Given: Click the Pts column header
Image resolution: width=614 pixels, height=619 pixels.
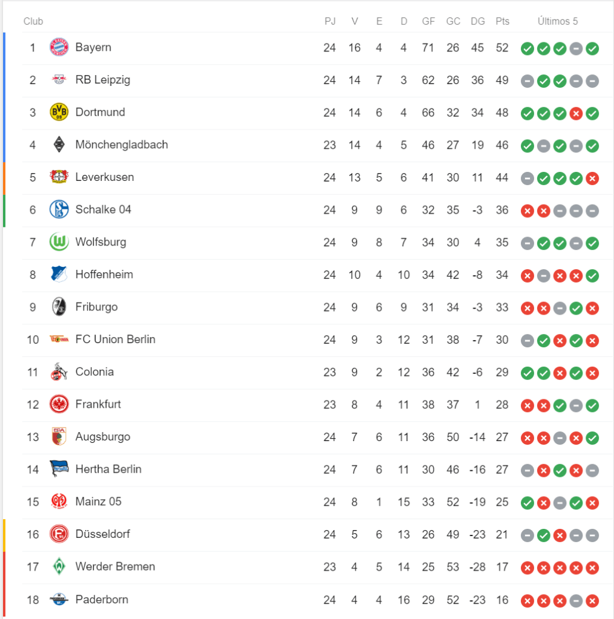Looking at the screenshot, I should click(502, 21).
